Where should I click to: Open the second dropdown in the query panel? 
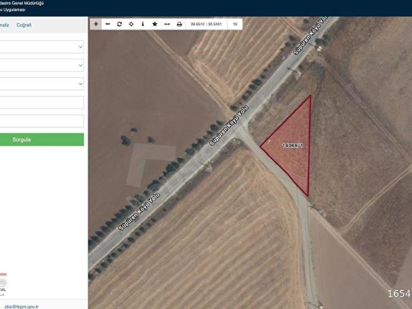click(41, 65)
